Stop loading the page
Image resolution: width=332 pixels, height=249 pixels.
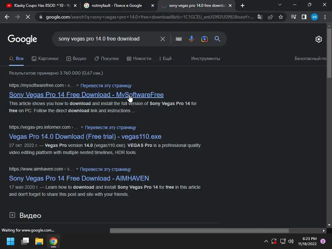click(28, 17)
